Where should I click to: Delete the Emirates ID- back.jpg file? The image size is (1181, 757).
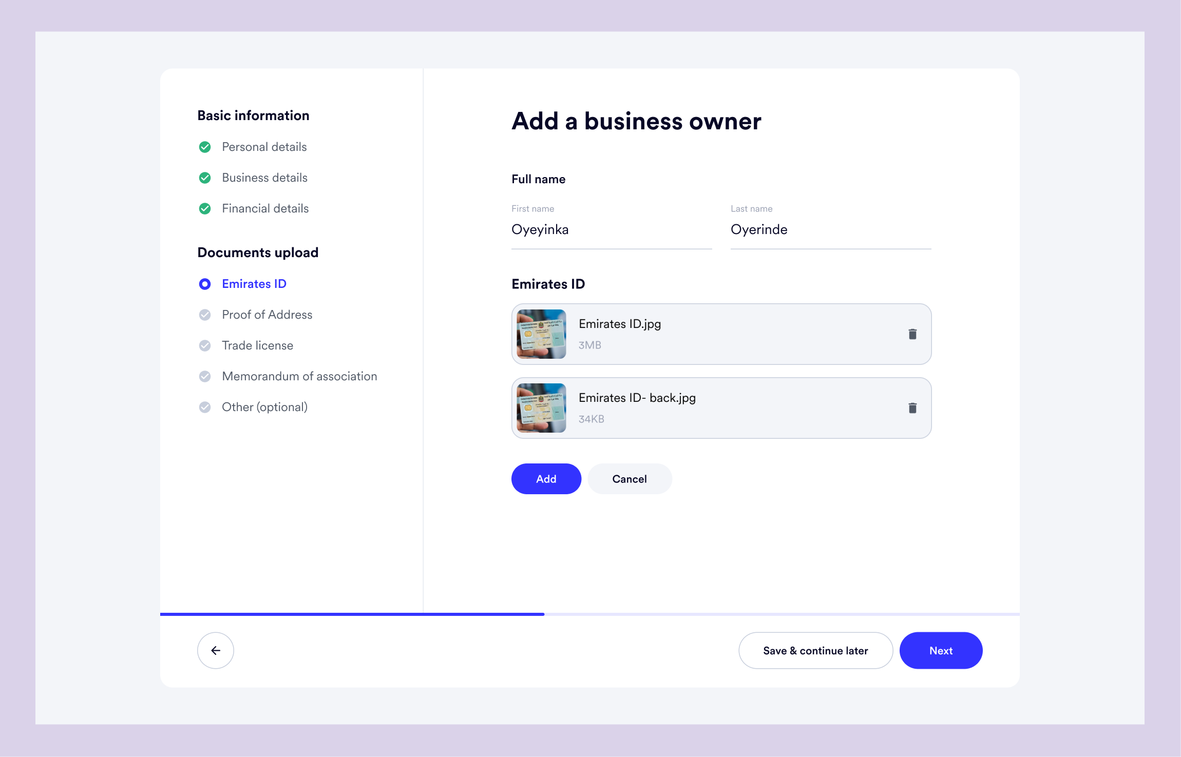(912, 408)
